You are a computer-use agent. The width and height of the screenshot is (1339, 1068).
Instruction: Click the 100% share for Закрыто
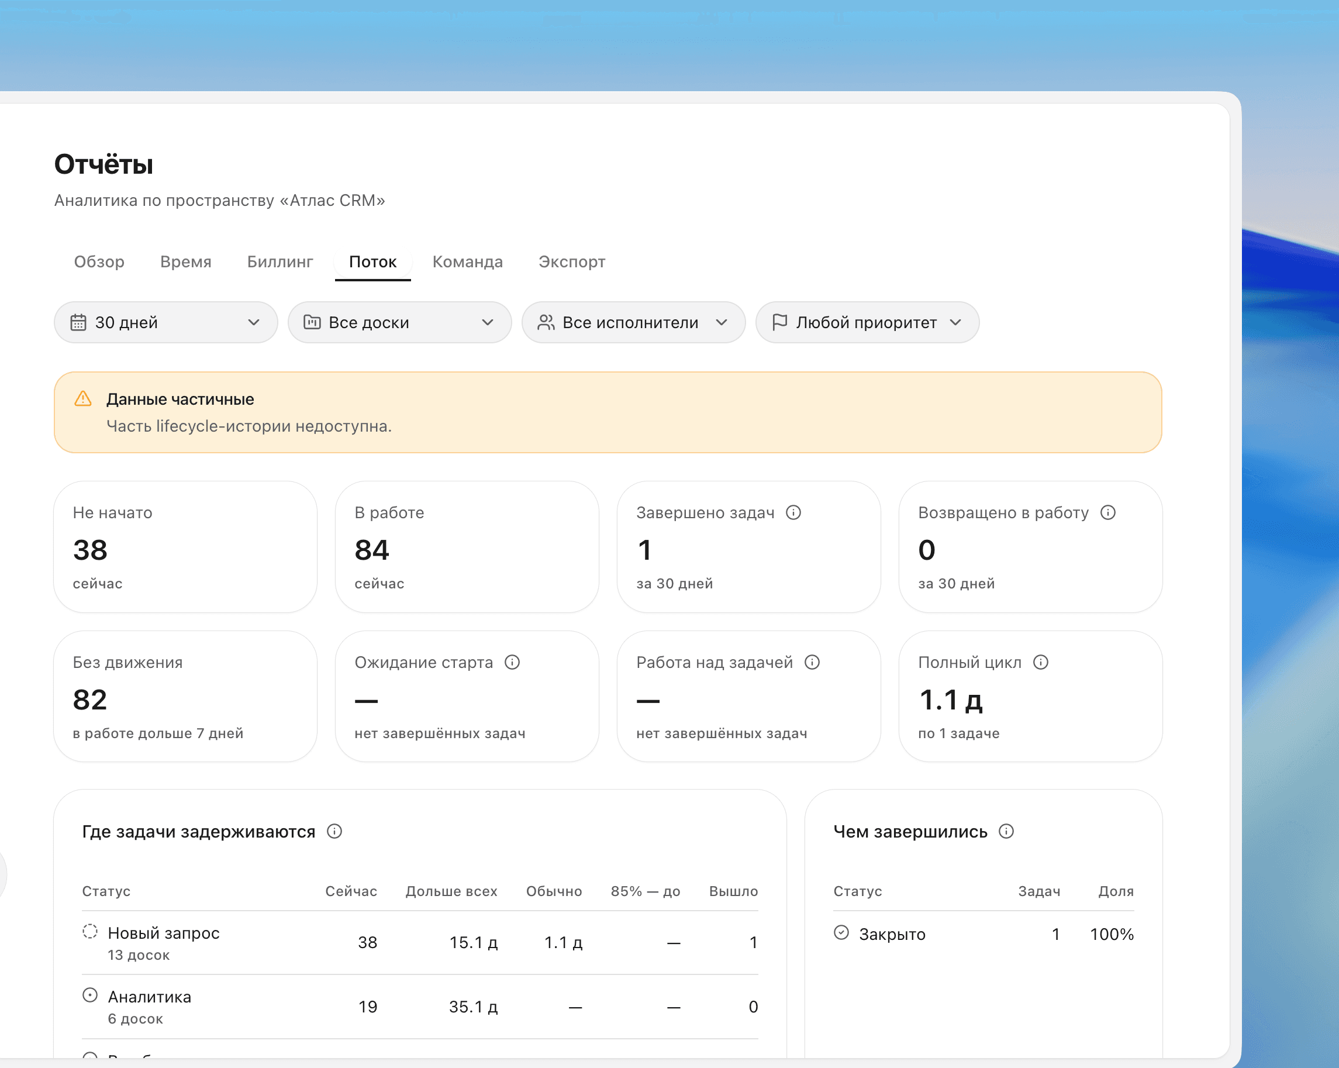1112,935
